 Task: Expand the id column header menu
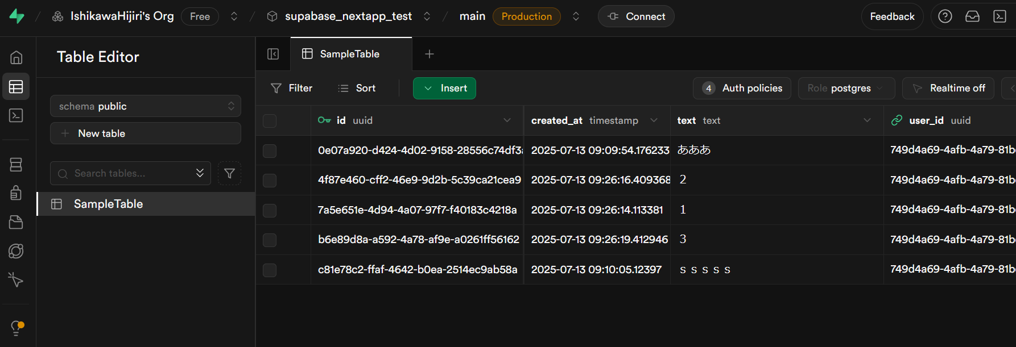click(x=507, y=120)
